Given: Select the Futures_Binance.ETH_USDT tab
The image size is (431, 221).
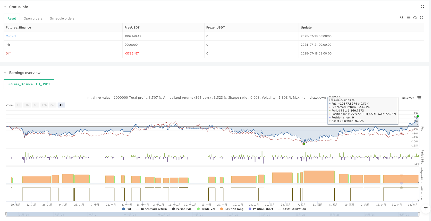Looking at the screenshot, I should [29, 84].
